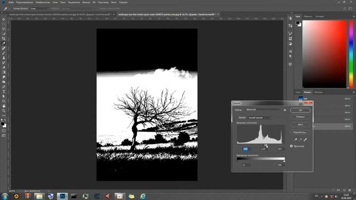Open Internet Explorer from the taskbar

click(x=143, y=196)
